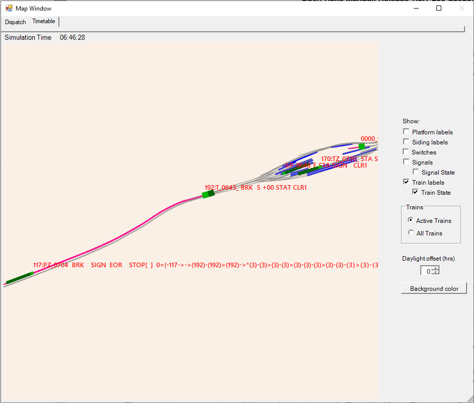Click the Daylight offset value field
The width and height of the screenshot is (474, 403).
[x=426, y=271]
